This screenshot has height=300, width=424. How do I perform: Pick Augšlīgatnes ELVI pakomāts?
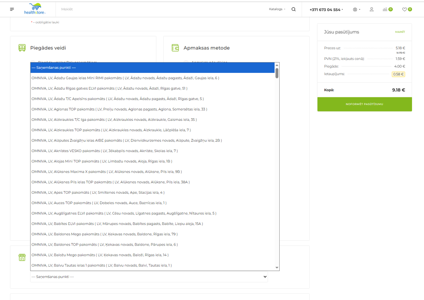point(152,213)
